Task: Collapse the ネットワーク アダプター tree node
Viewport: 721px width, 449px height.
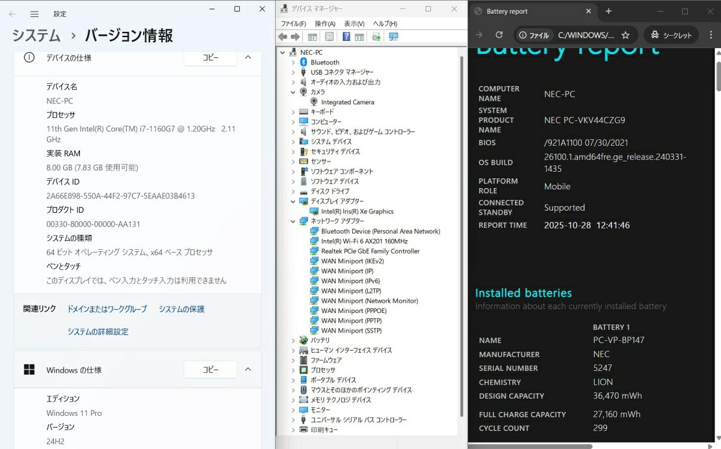Action: 293,221
